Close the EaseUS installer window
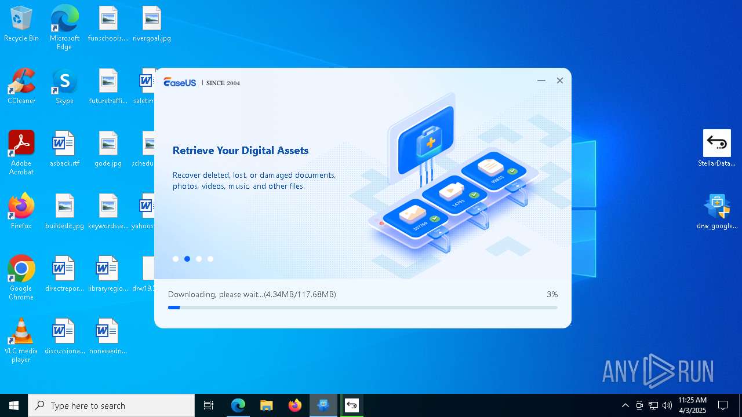This screenshot has width=742, height=417. click(x=560, y=81)
